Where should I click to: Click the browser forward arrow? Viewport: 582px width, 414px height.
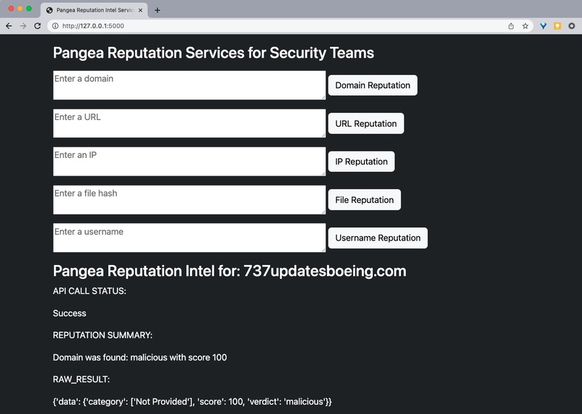click(23, 26)
